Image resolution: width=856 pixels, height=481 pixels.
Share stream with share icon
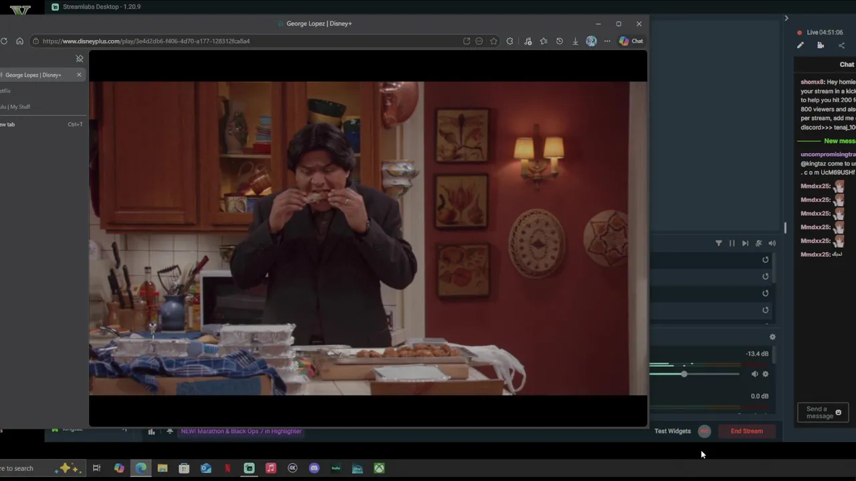pos(841,45)
